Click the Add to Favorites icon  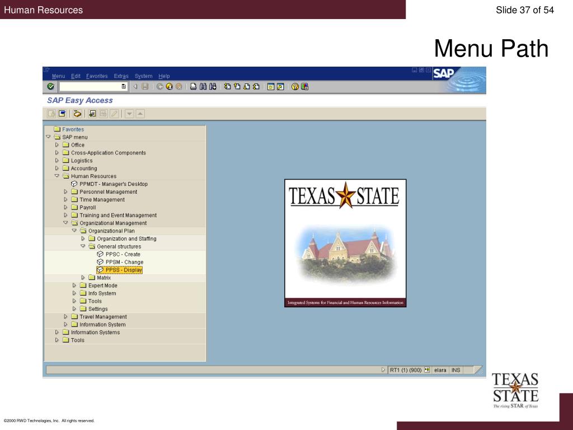tap(92, 114)
